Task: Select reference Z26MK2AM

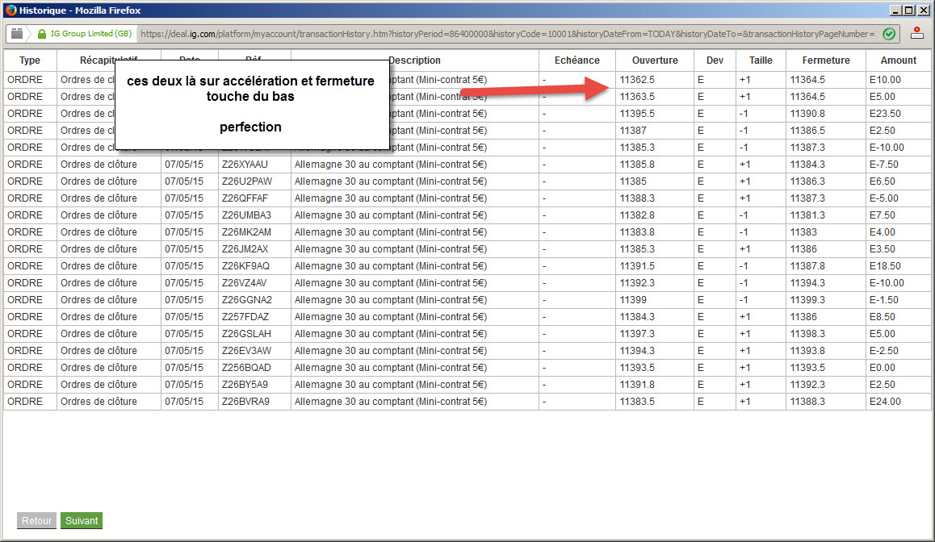Action: 246,232
